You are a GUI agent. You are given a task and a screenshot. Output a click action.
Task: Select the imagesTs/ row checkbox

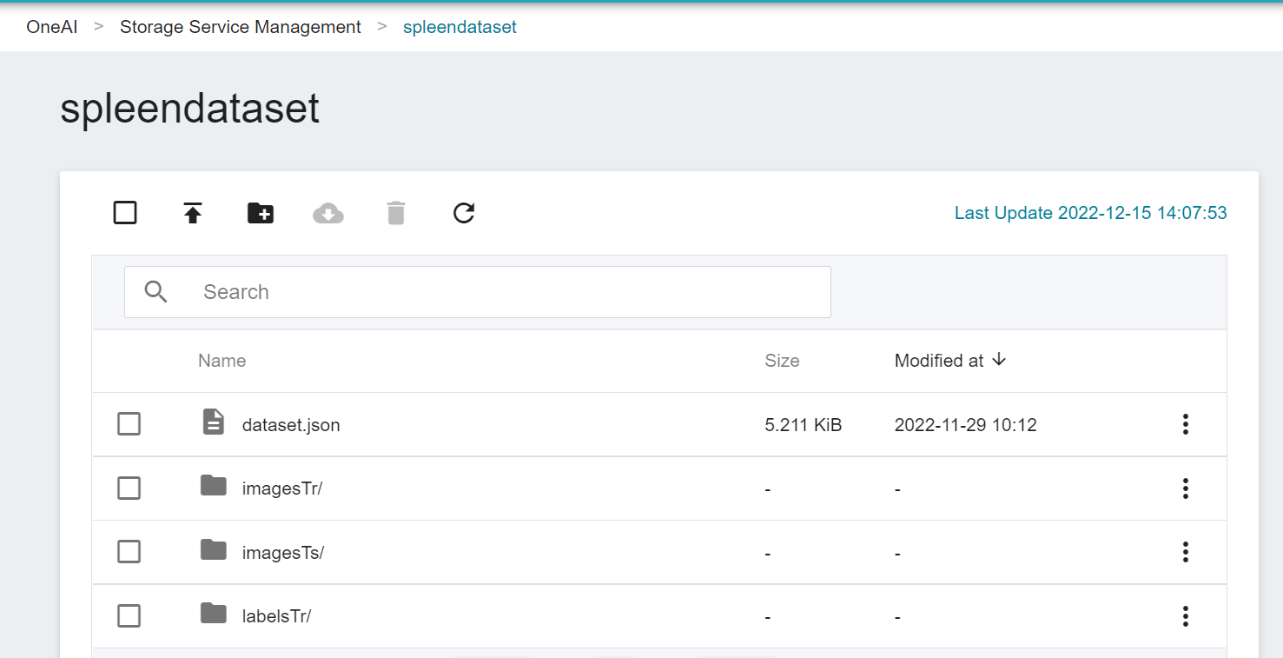pyautogui.click(x=129, y=552)
